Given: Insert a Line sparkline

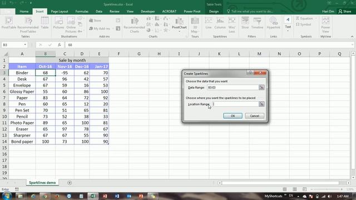Looking at the screenshot, I should pos(209,23).
